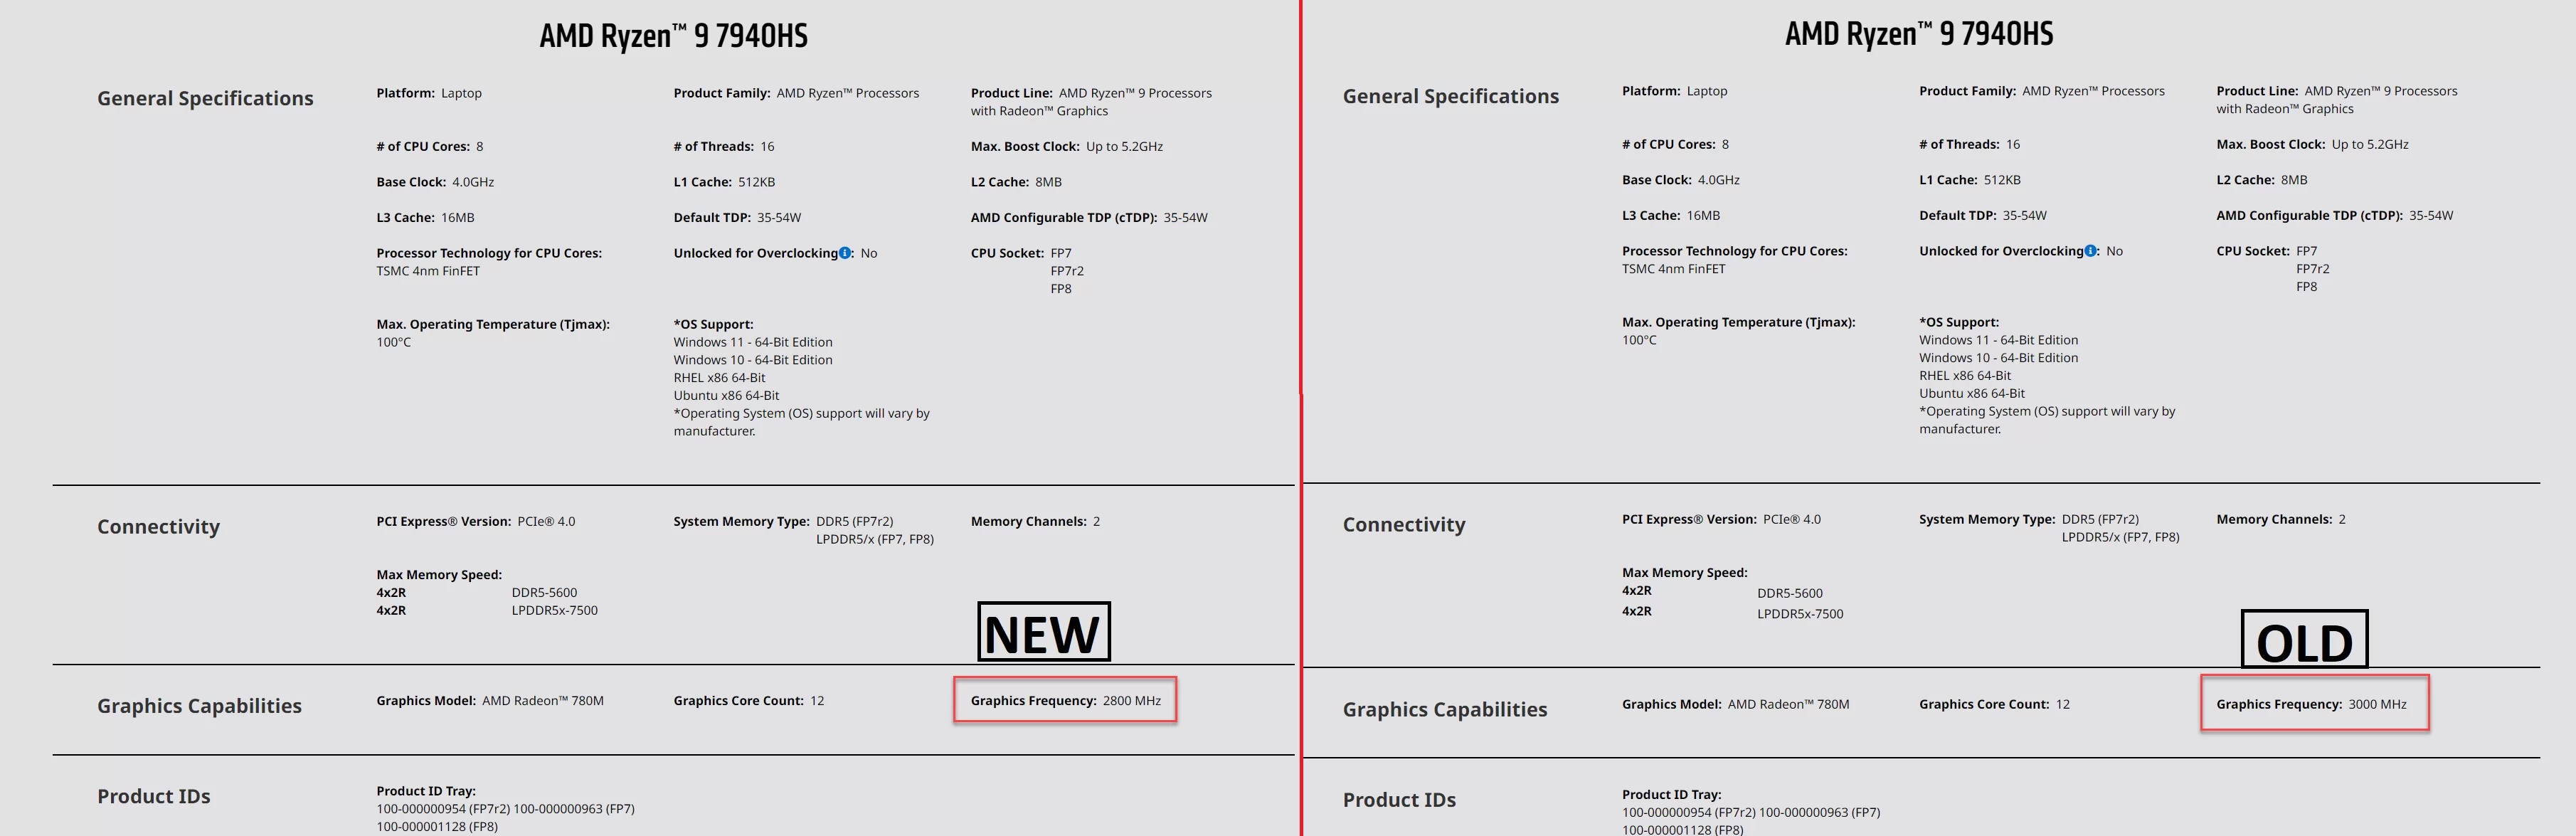Click 'Default TDP: 35-54W' on right page
This screenshot has height=836, width=2576.
point(1982,216)
